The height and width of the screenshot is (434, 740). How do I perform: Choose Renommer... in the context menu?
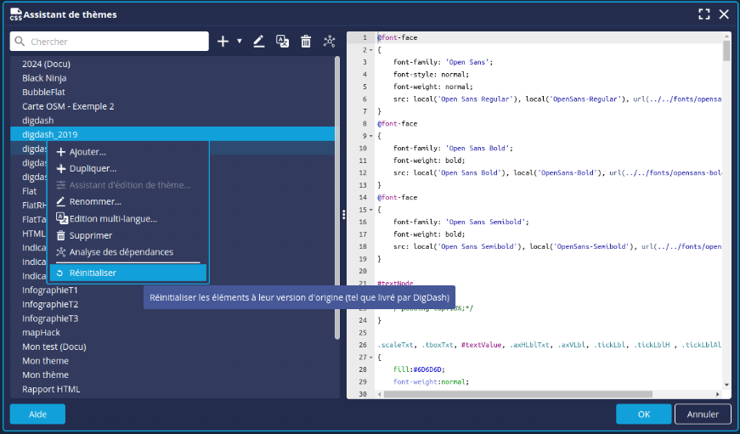94,201
